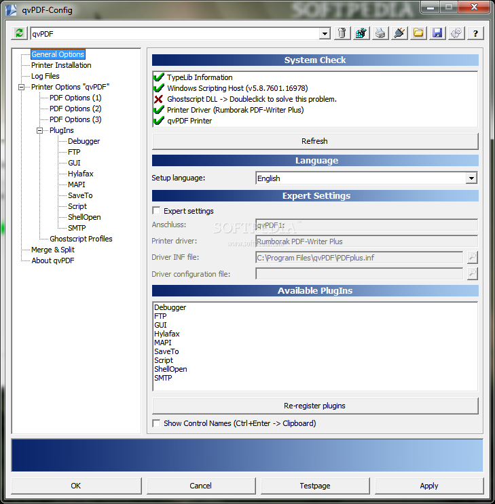This screenshot has width=495, height=504.
Task: Click the Apply button
Action: pos(429,486)
